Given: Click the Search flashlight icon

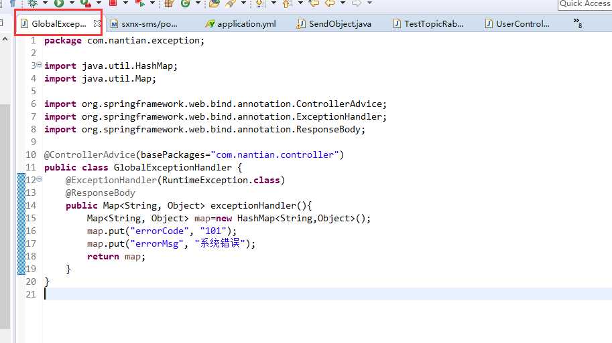Looking at the screenshot, I should pos(231,3).
